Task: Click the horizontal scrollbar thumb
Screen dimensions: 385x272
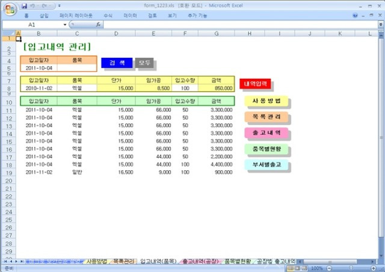Action: pyautogui.click(x=330, y=262)
